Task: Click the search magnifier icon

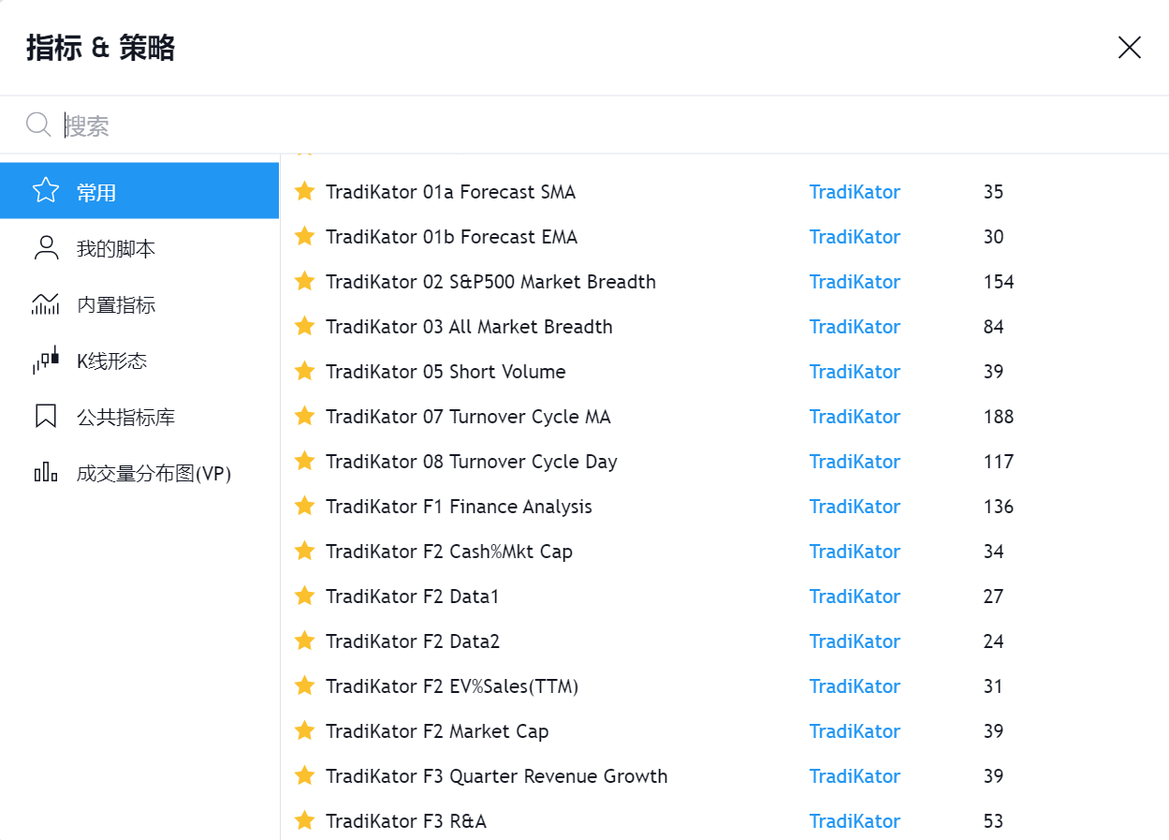Action: point(38,125)
